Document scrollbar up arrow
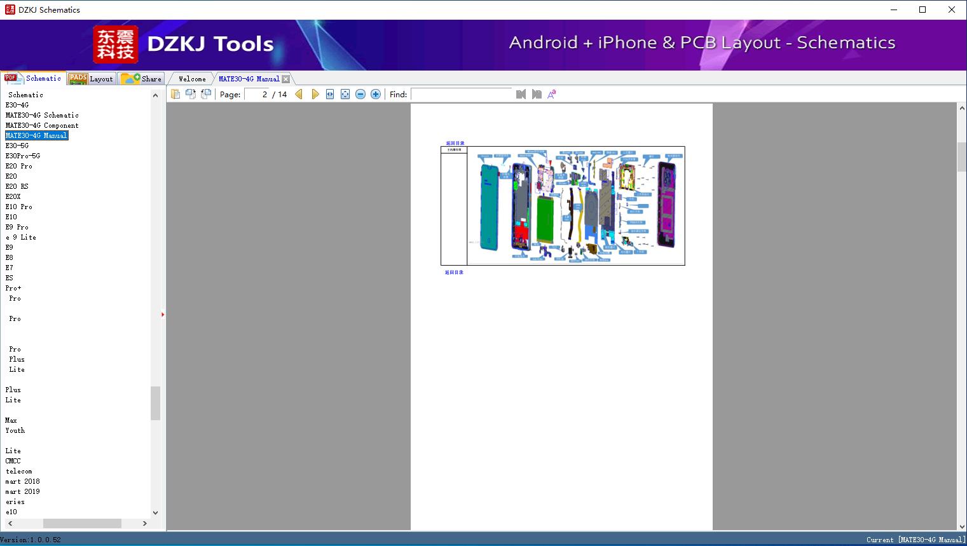The image size is (967, 546). (x=962, y=108)
